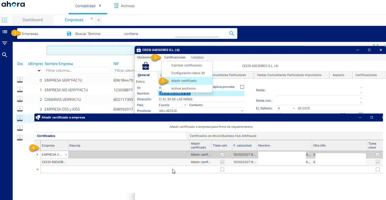The width and height of the screenshot is (386, 200).
Task: Open the Listados menu
Action: [x=197, y=57]
